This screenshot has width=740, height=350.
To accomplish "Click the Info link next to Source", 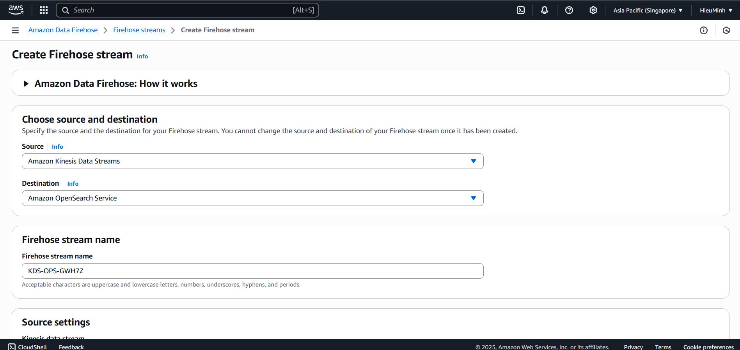I will tap(57, 147).
